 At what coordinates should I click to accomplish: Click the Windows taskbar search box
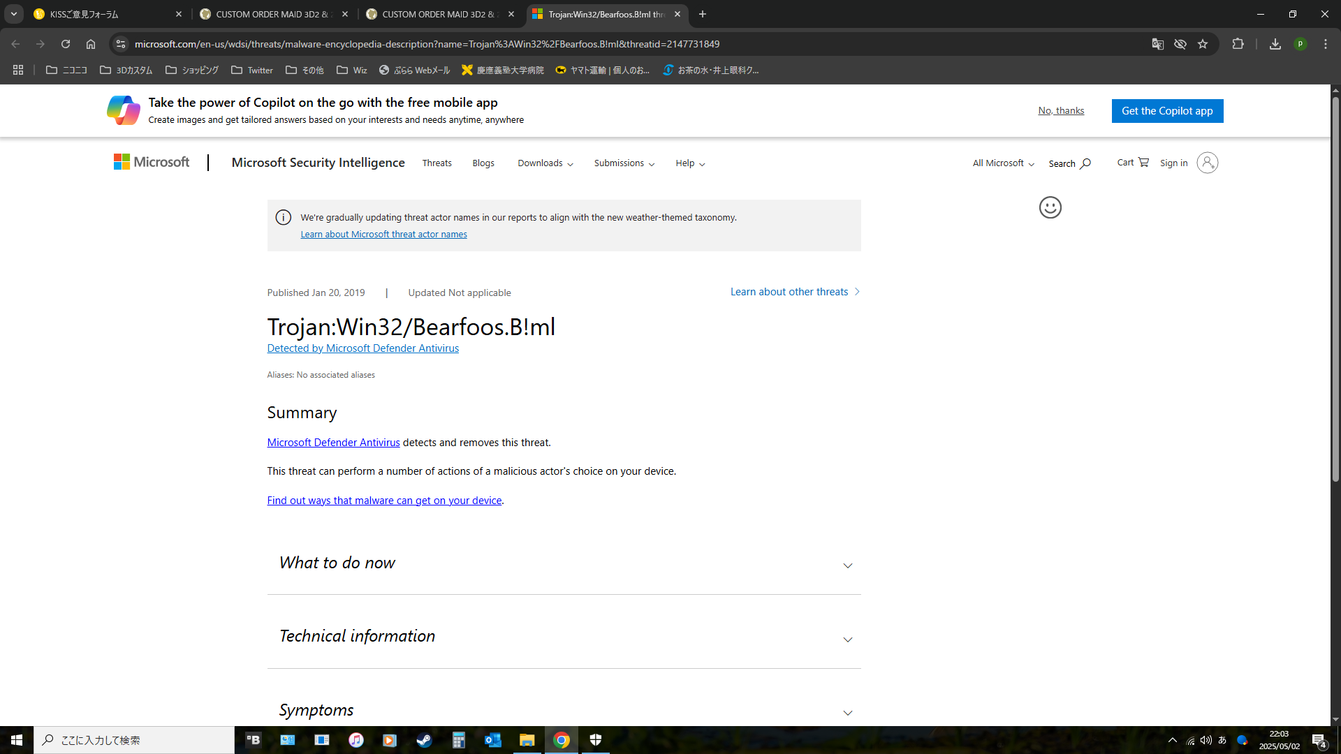(134, 740)
